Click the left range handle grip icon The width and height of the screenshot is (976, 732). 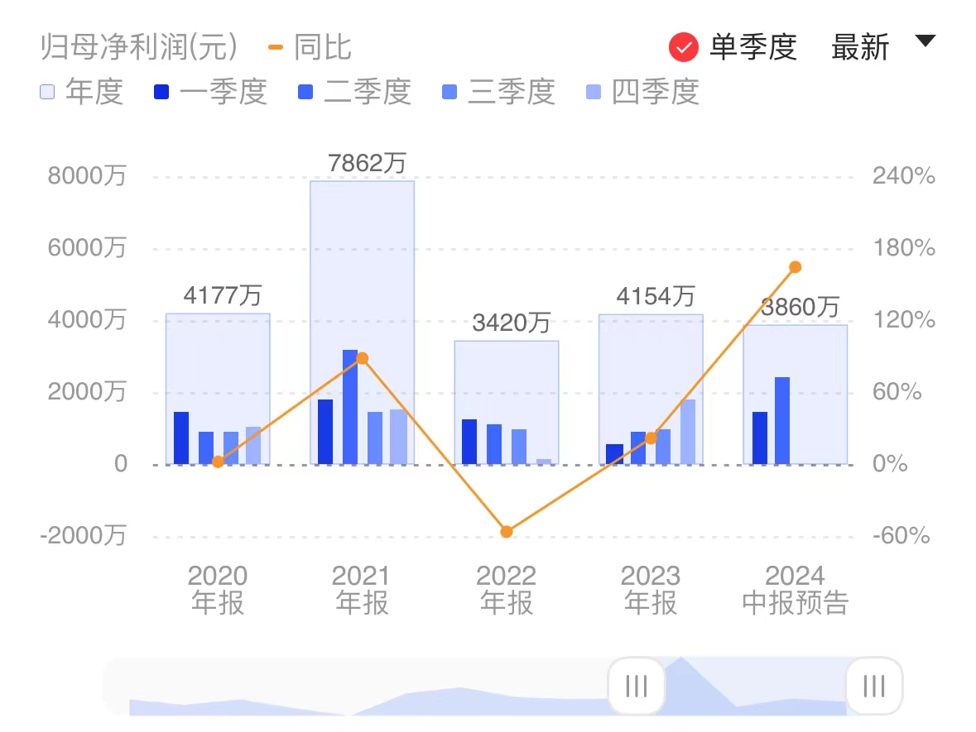(x=635, y=686)
